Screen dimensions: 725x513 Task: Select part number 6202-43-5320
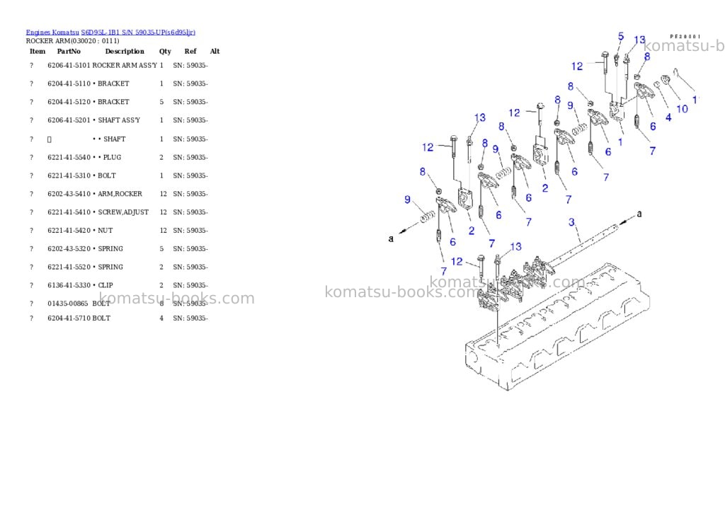[x=69, y=248]
